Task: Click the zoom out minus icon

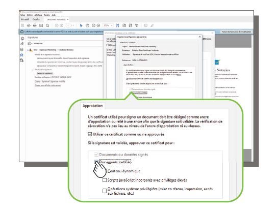Action: tap(93, 25)
